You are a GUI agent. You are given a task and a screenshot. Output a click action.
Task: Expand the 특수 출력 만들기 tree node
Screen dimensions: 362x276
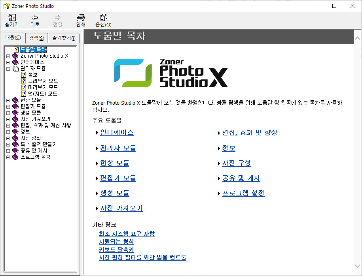pyautogui.click(x=8, y=145)
